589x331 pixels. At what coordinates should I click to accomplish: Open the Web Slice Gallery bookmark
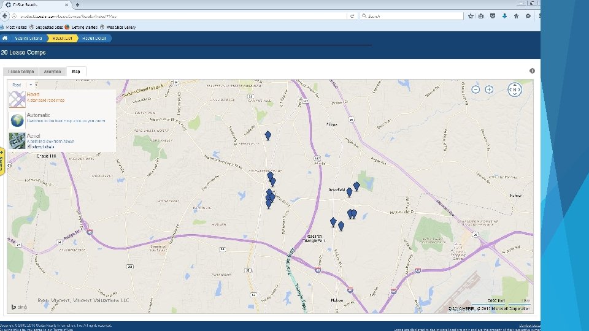[x=118, y=27]
